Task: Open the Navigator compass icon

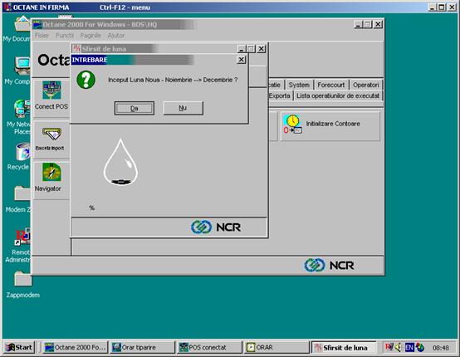Action: [x=51, y=172]
